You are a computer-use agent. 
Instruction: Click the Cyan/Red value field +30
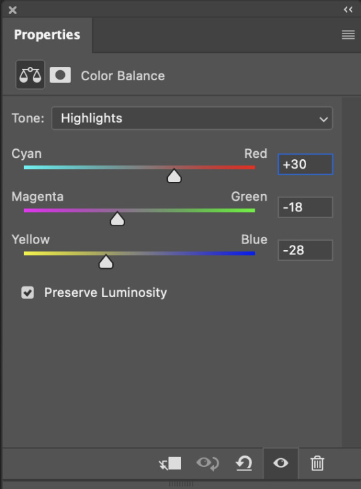point(306,165)
